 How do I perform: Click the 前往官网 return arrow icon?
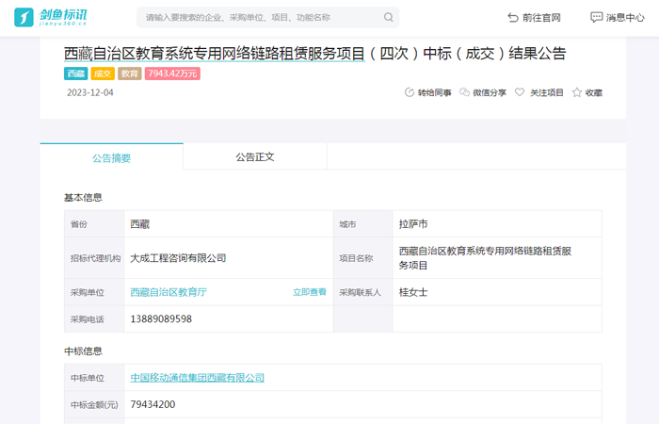coord(513,17)
